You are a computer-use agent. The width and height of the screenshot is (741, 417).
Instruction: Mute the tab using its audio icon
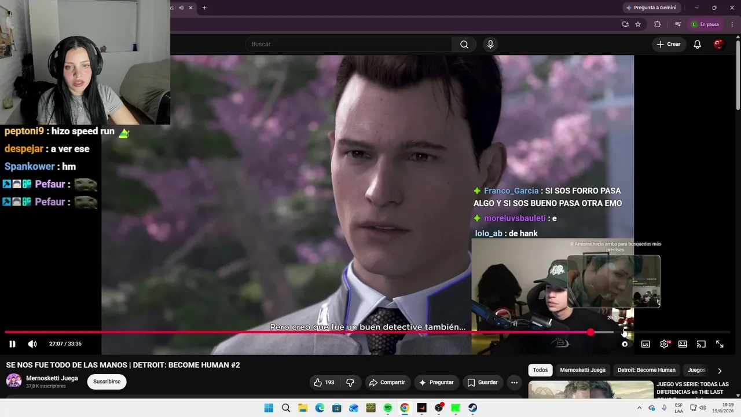coord(181,8)
